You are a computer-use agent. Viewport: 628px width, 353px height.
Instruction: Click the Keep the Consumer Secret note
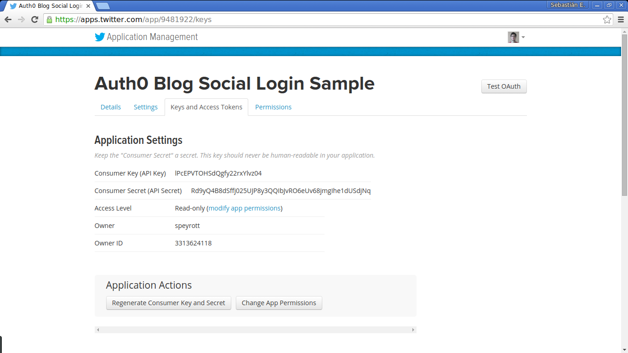pos(234,155)
